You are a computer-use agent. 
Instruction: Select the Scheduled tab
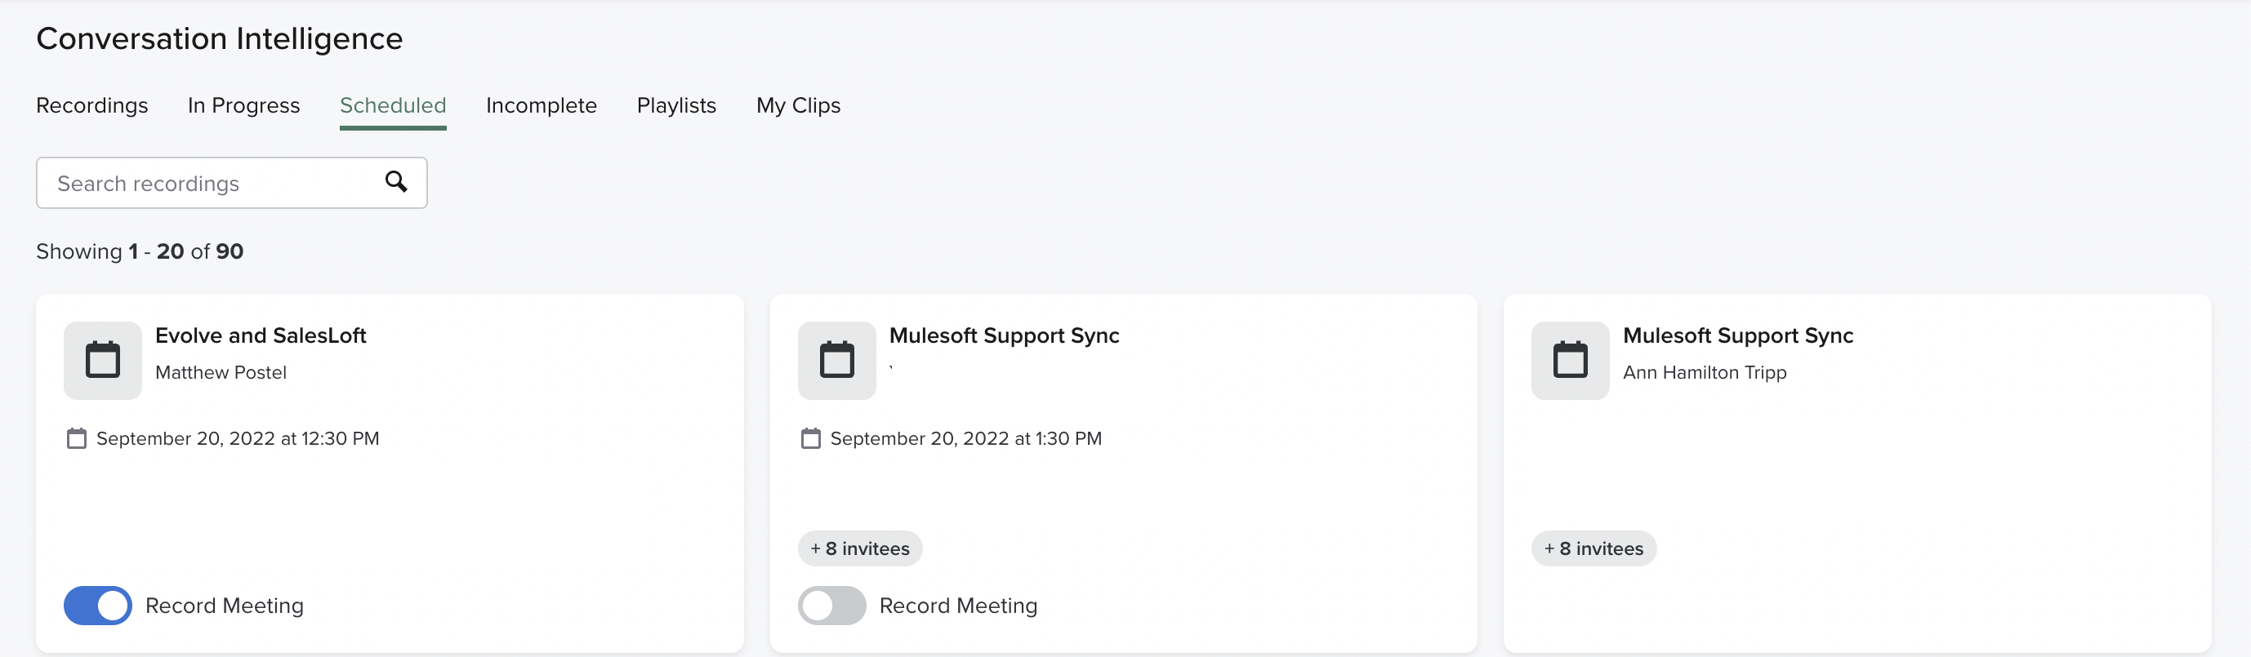click(392, 104)
